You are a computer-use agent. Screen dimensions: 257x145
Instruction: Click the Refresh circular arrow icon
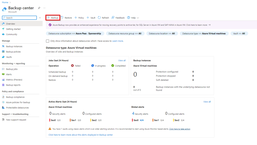coord(99,18)
